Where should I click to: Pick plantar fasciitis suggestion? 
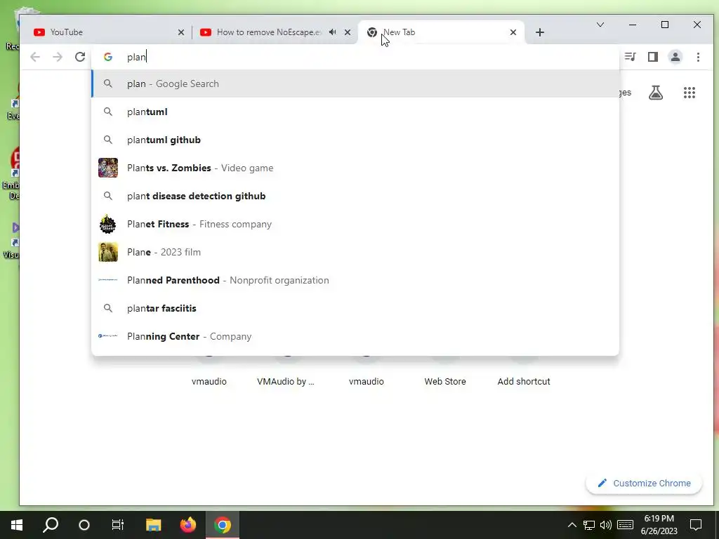tap(355, 309)
